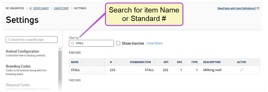
Task: Select the Breeding Codes settings section
Action: [26, 70]
